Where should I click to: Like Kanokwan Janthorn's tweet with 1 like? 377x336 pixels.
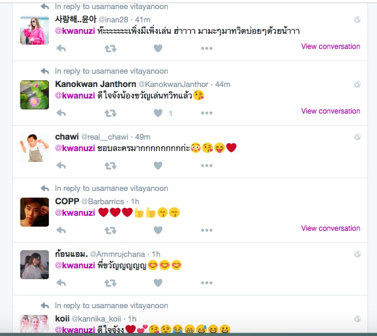click(158, 113)
